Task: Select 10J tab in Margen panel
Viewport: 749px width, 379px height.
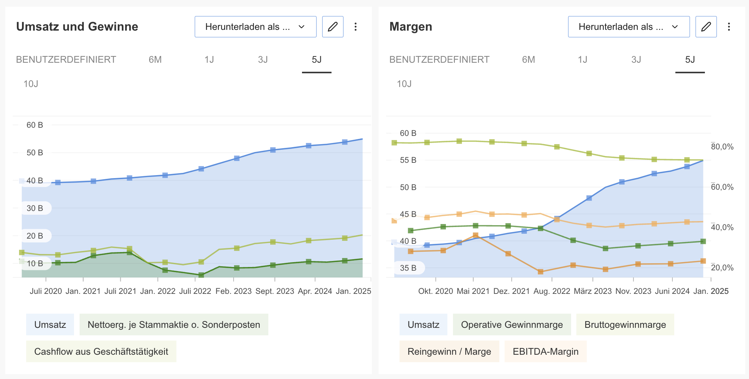Action: (x=404, y=84)
